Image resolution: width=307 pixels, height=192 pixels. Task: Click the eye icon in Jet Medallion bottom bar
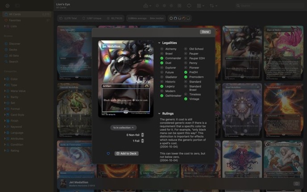[296, 184]
